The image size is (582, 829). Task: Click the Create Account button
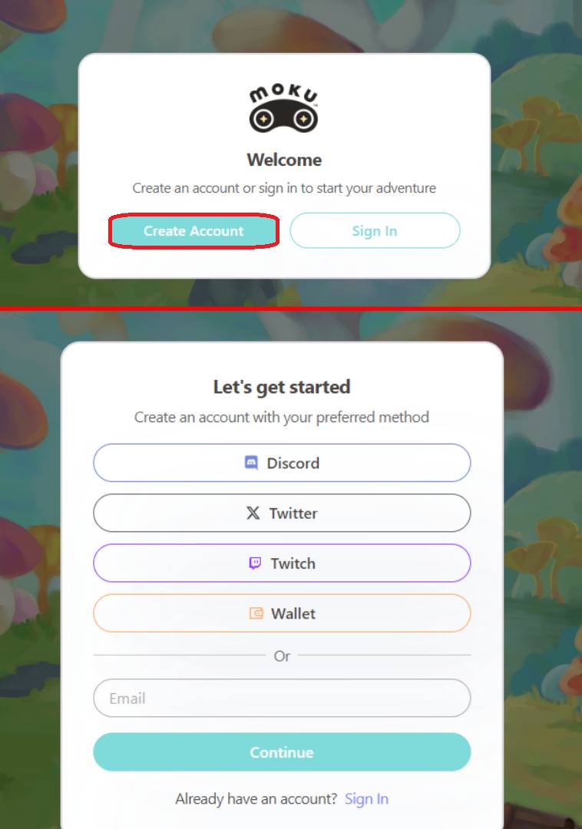click(x=193, y=230)
